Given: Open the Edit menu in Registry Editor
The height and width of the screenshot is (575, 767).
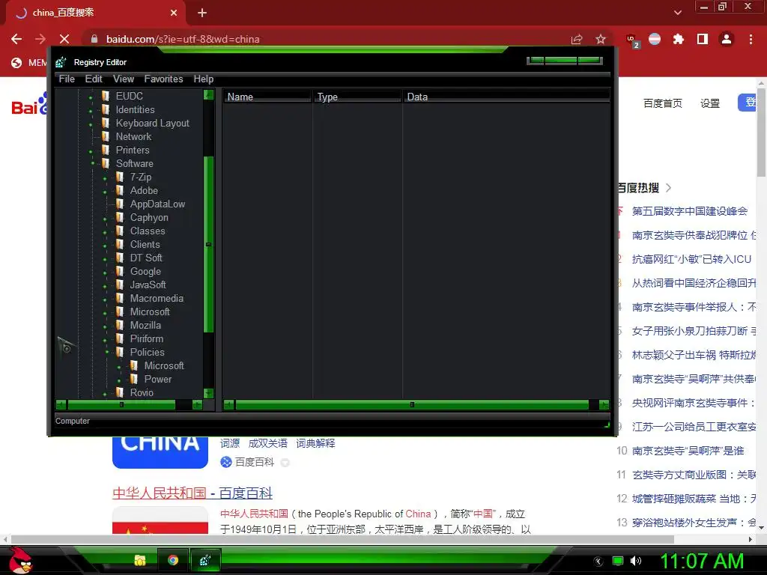Looking at the screenshot, I should coord(94,79).
